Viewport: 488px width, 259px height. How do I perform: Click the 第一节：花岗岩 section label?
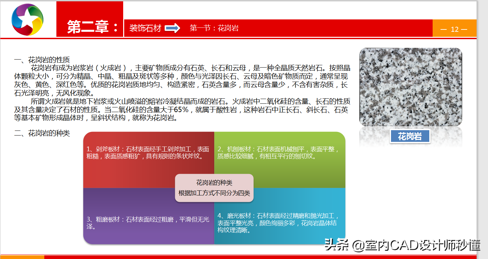click(x=214, y=28)
